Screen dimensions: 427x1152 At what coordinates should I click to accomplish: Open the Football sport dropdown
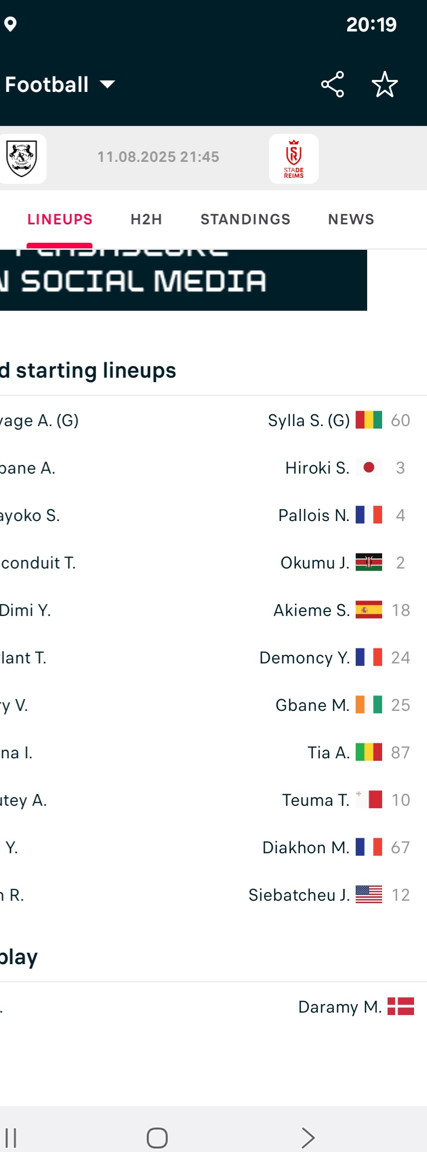60,84
